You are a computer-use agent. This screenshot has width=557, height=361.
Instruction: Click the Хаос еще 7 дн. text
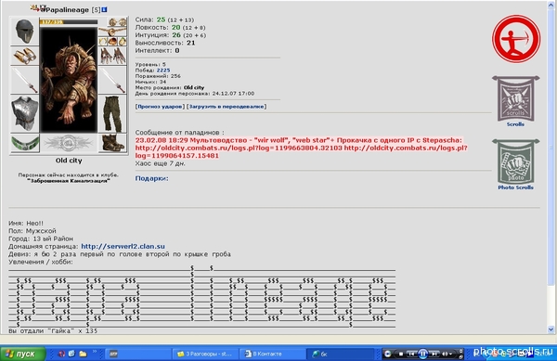(161, 163)
